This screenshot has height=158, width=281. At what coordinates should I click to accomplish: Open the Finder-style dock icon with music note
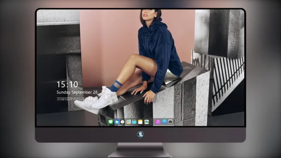point(129,122)
